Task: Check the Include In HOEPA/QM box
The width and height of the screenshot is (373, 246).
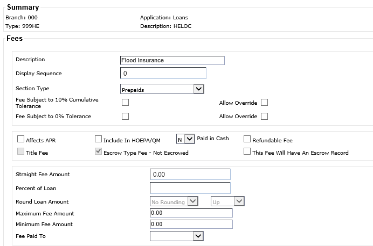Action: coord(98,139)
